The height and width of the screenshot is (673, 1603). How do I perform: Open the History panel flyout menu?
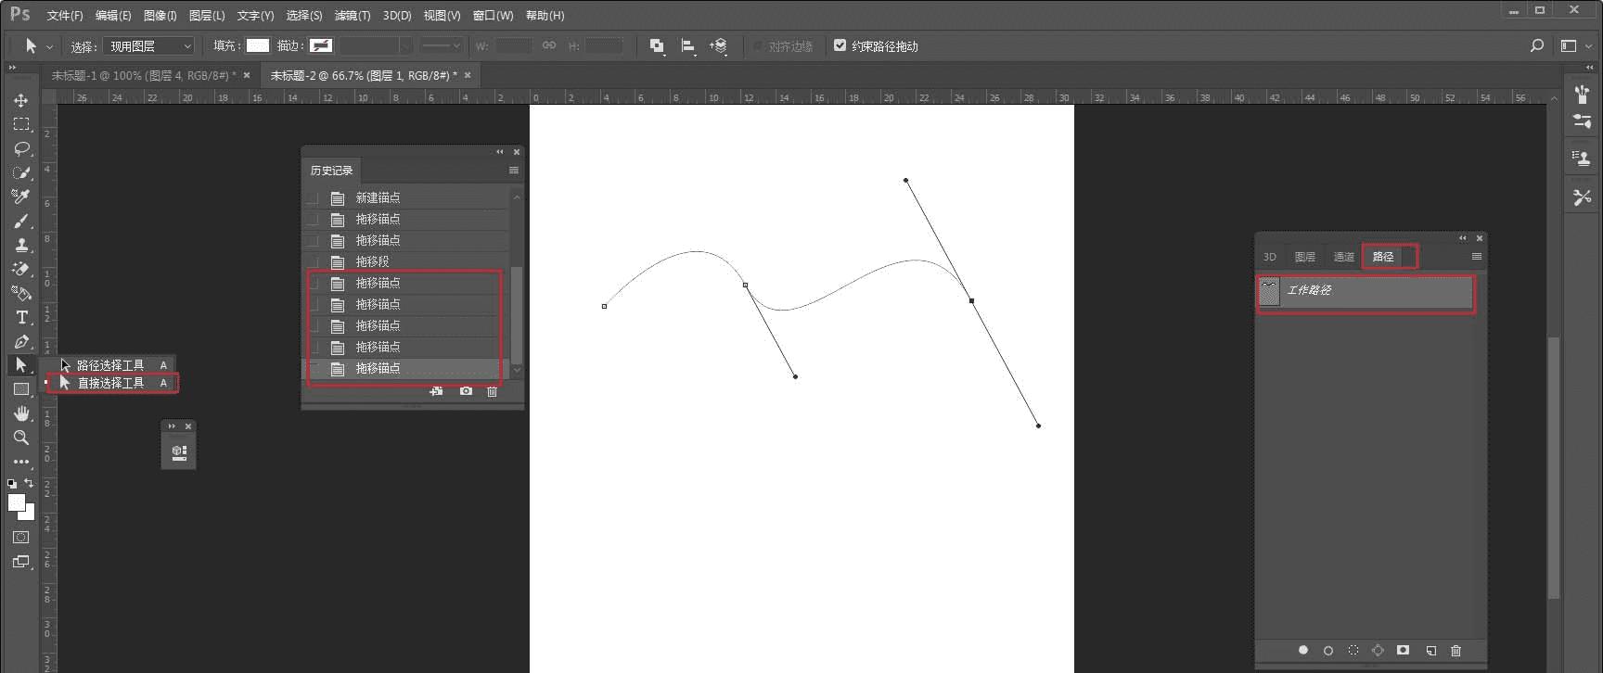pos(514,171)
